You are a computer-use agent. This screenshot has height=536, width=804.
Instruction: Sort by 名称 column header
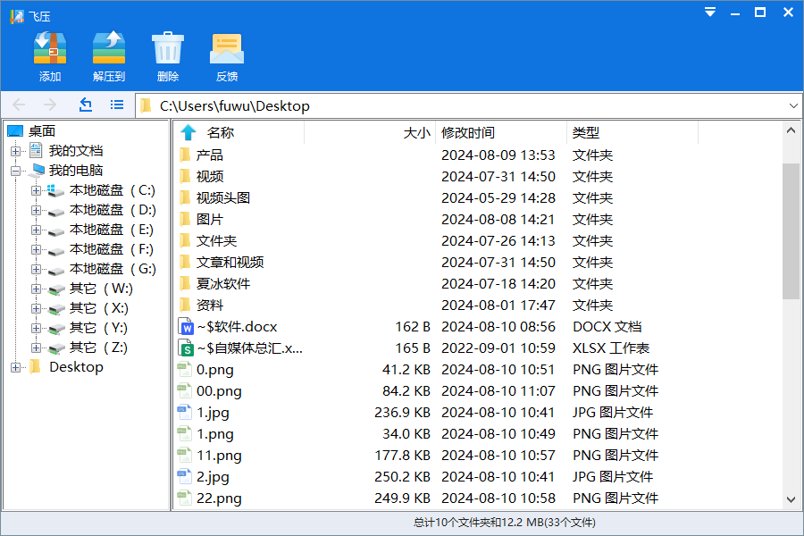(221, 133)
